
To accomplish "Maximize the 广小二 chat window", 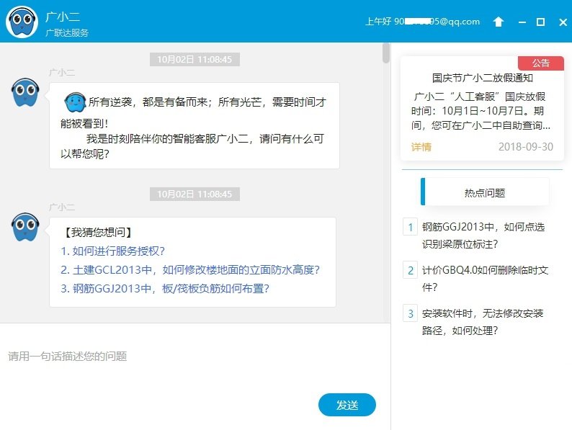I will pyautogui.click(x=540, y=22).
